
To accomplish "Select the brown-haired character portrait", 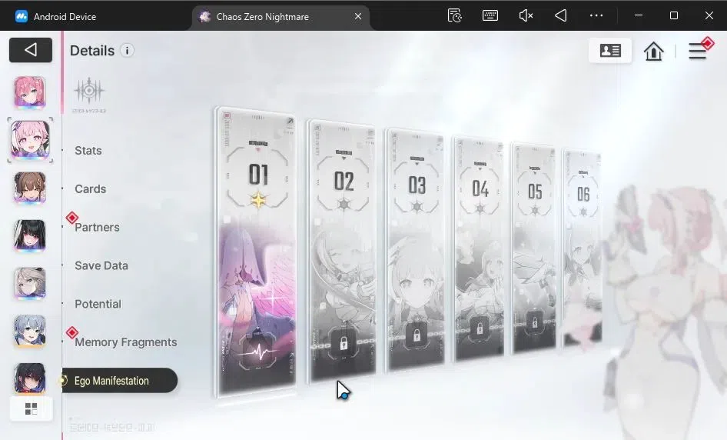I will 30,188.
